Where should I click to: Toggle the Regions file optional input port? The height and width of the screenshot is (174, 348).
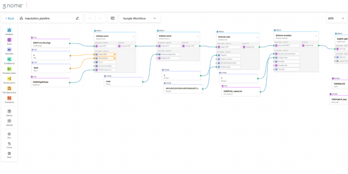click(x=157, y=58)
